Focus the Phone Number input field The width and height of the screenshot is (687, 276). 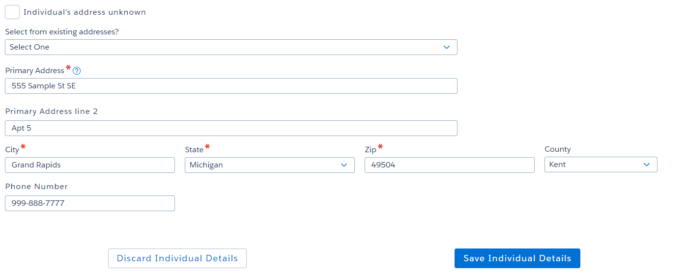[90, 203]
